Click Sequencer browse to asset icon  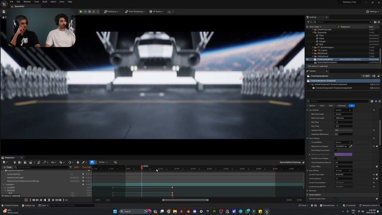click(x=20, y=162)
